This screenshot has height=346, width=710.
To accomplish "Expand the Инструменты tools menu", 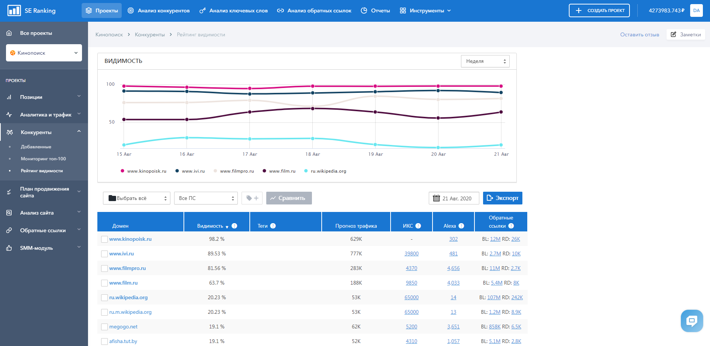I will click(x=425, y=10).
